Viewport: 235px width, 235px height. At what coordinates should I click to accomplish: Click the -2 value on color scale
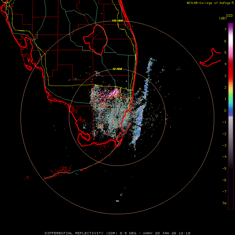pos(224,134)
